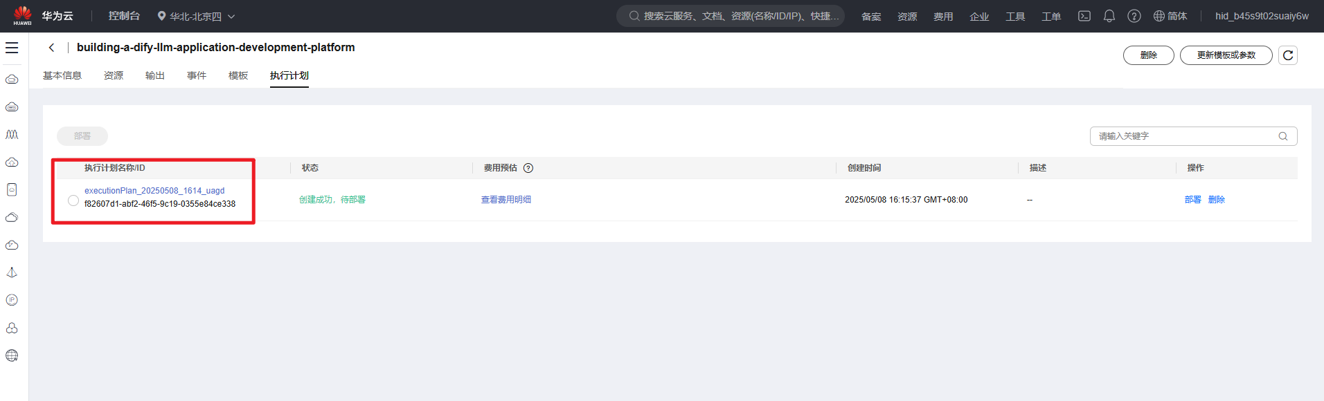
Task: Click the 执行计划名称/ID column header
Action: click(115, 168)
